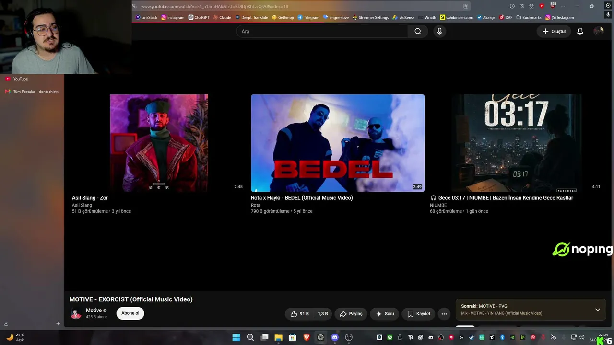
Task: Click the incognito-style extension icon in toolbar
Action: point(531,6)
